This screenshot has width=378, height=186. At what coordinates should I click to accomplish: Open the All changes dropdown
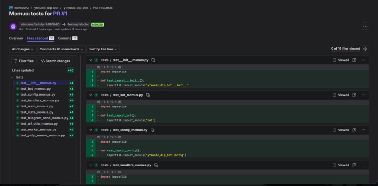pos(23,49)
